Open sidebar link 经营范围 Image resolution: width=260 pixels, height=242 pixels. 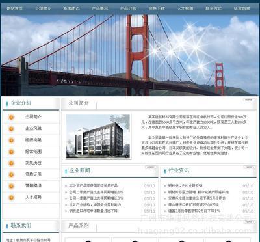click(x=33, y=152)
